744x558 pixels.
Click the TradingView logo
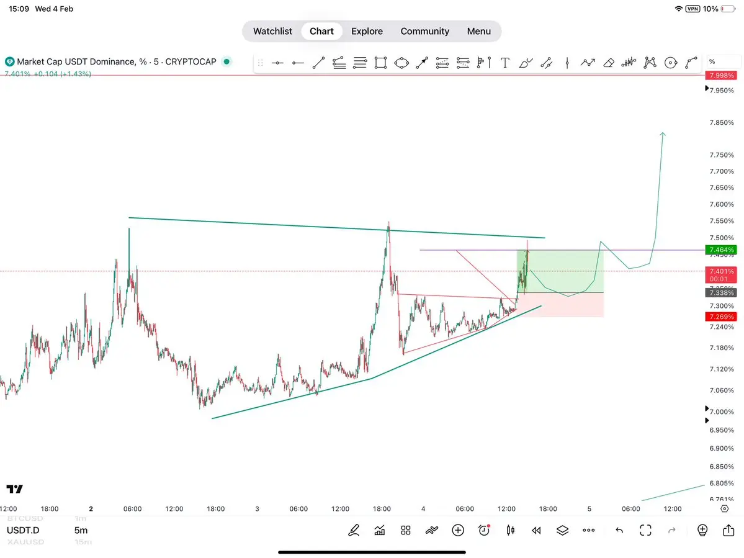click(15, 488)
